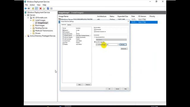Expand the ImageGroup1 tree node
The width and height of the screenshot is (190, 107).
point(34,23)
